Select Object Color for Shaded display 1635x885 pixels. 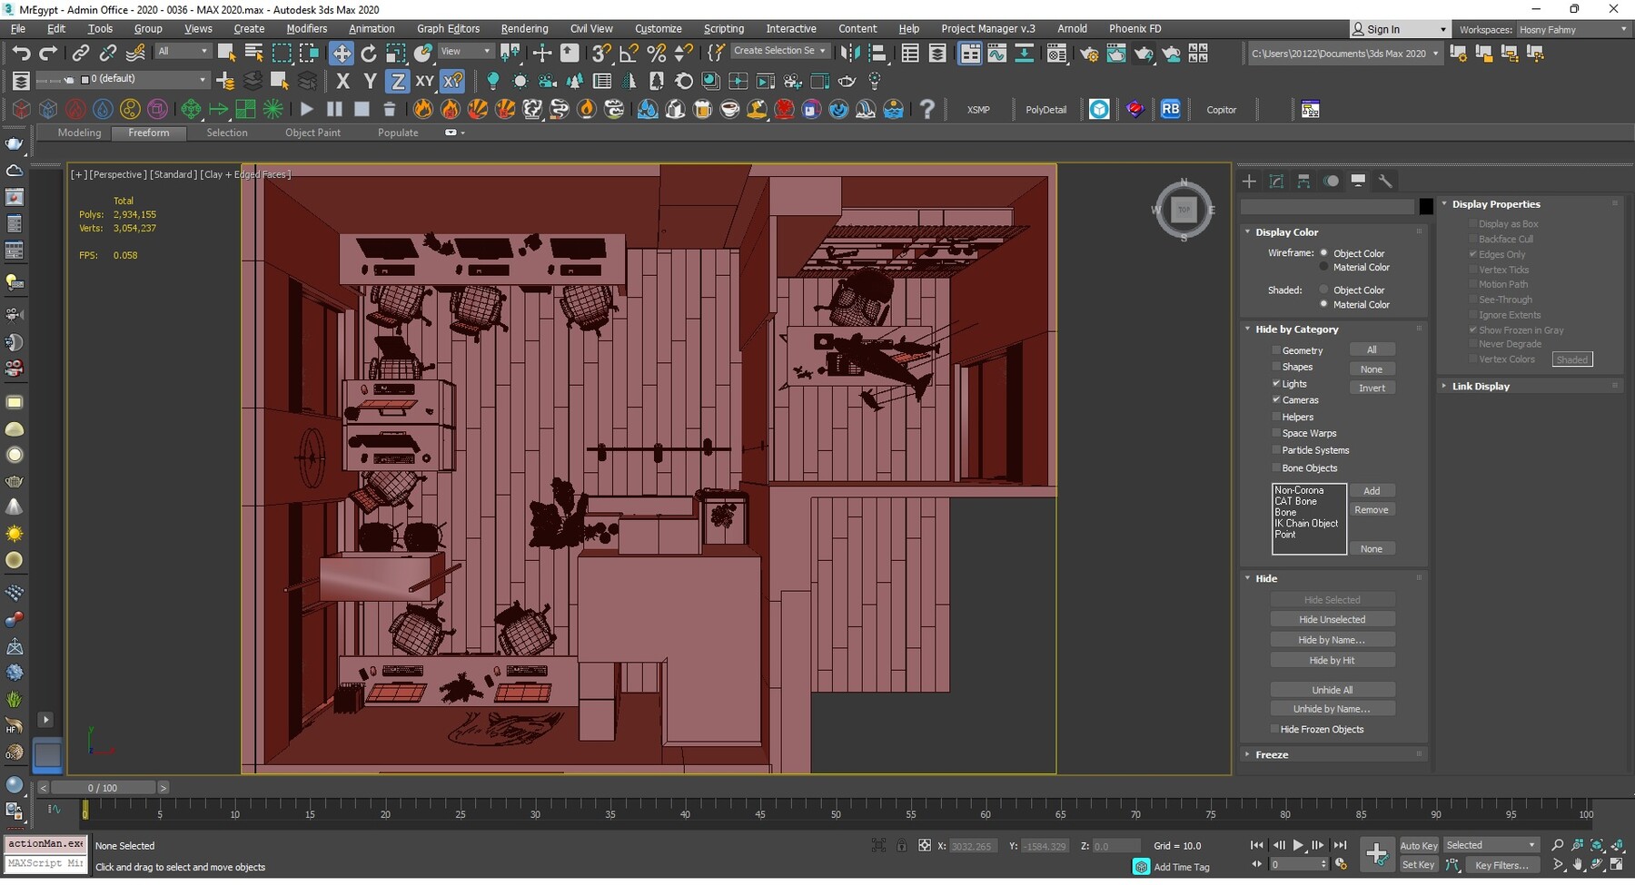click(1323, 290)
